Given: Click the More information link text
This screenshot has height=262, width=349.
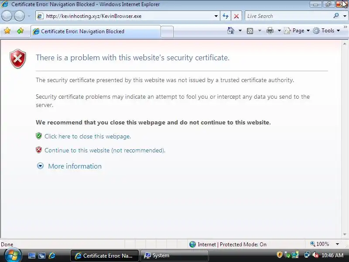Looking at the screenshot, I should click(x=75, y=166).
